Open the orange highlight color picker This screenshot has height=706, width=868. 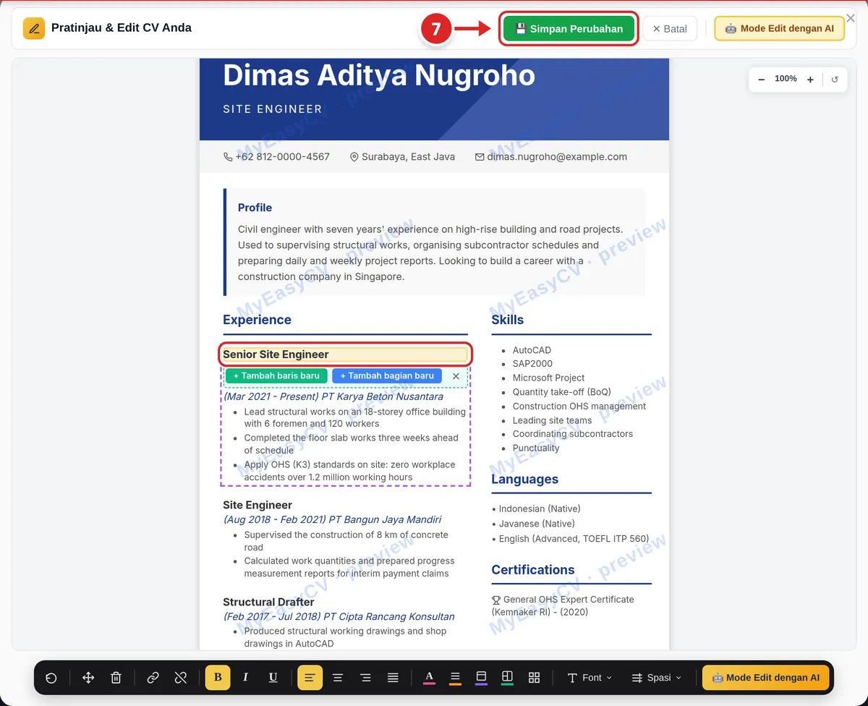click(x=455, y=678)
